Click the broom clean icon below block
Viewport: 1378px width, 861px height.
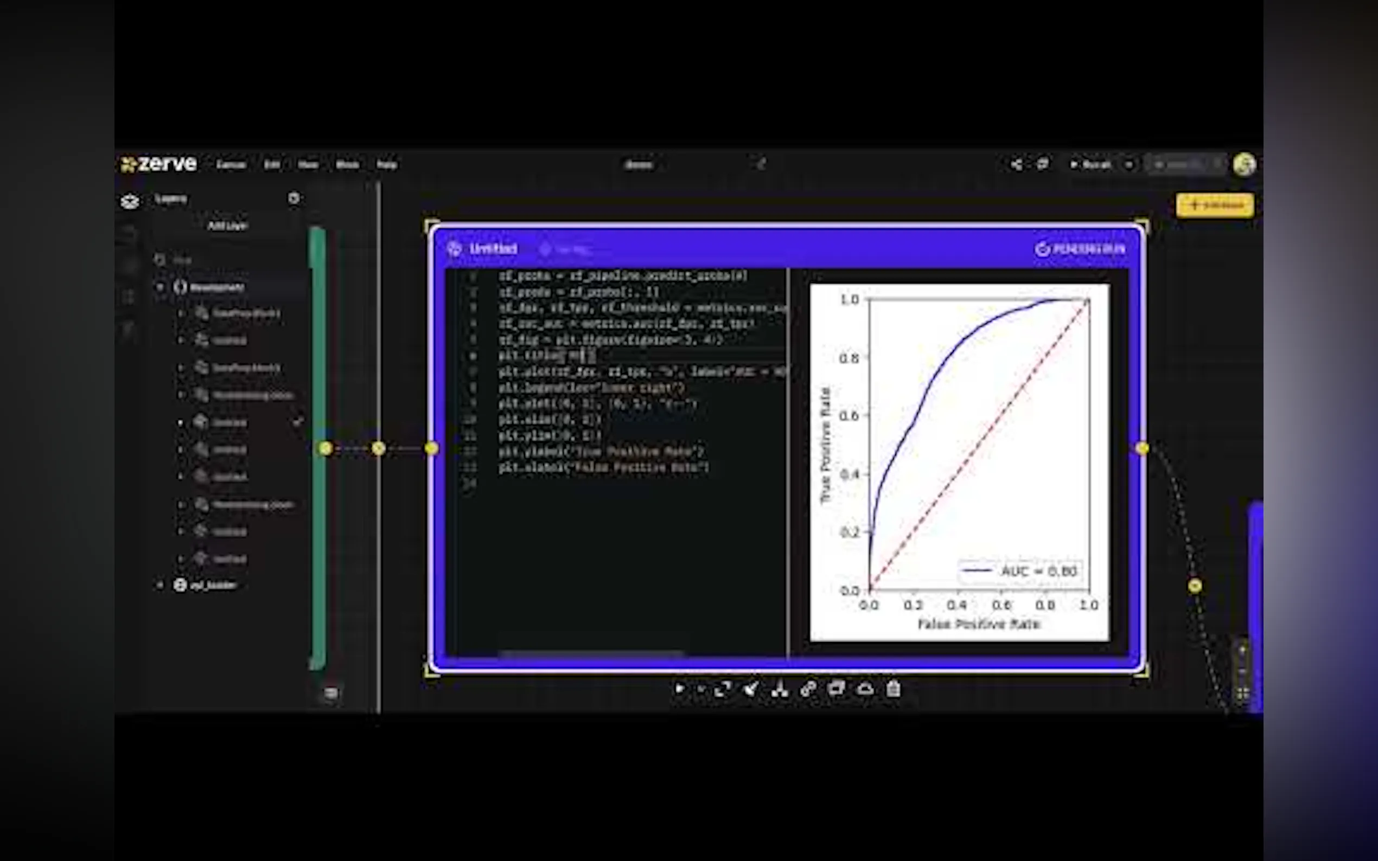pos(751,689)
